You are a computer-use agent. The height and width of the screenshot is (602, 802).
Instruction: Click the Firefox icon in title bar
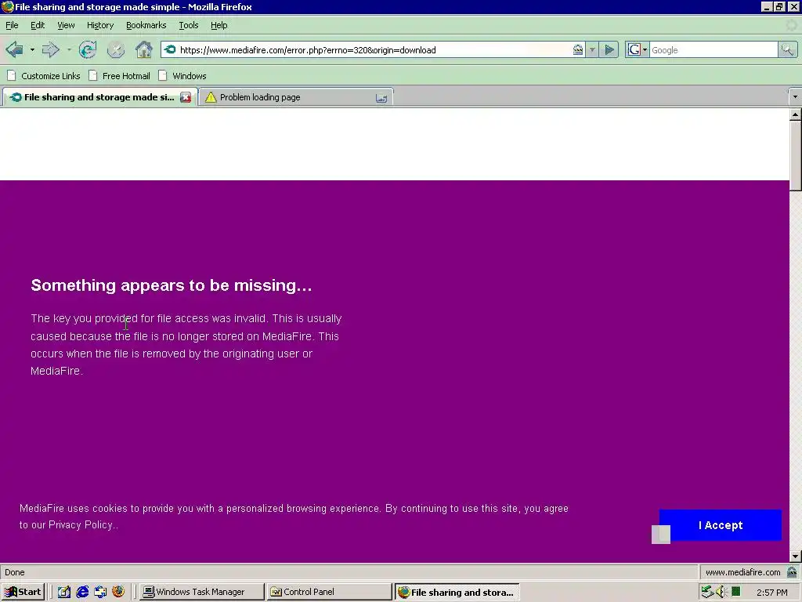(7, 6)
